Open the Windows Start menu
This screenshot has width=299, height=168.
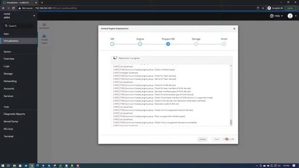click(x=3, y=166)
